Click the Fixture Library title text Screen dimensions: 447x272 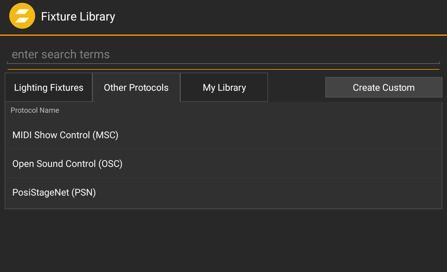coord(78,17)
